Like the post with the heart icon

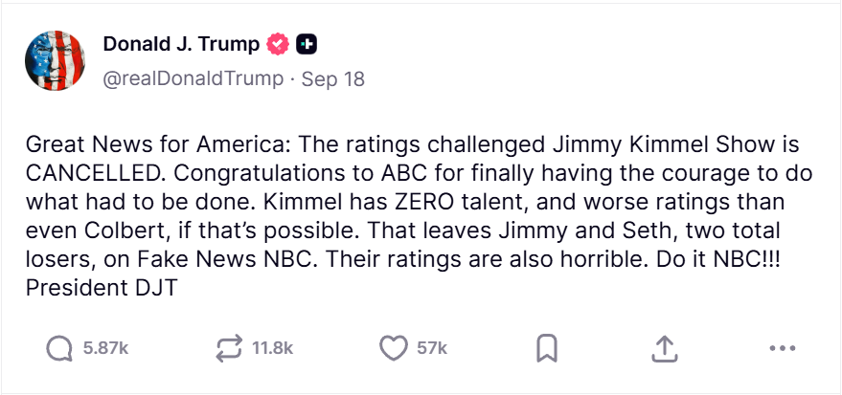394,349
